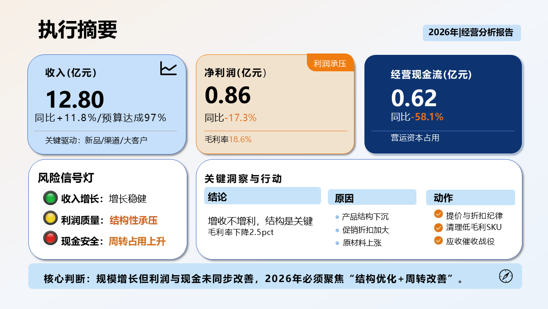Click the 12.80 revenue value

pos(75,100)
